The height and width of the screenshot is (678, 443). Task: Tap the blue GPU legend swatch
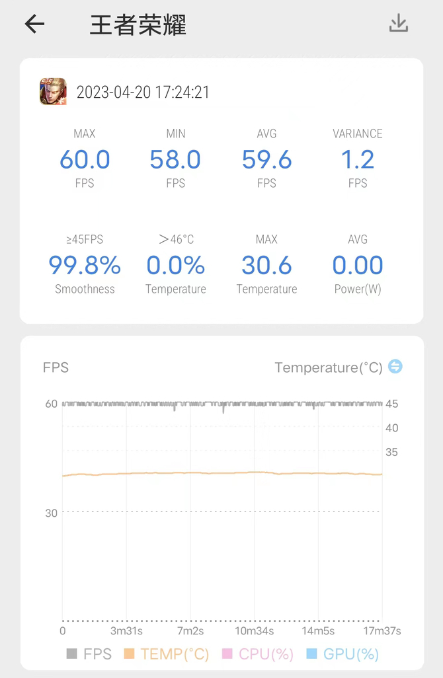312,654
